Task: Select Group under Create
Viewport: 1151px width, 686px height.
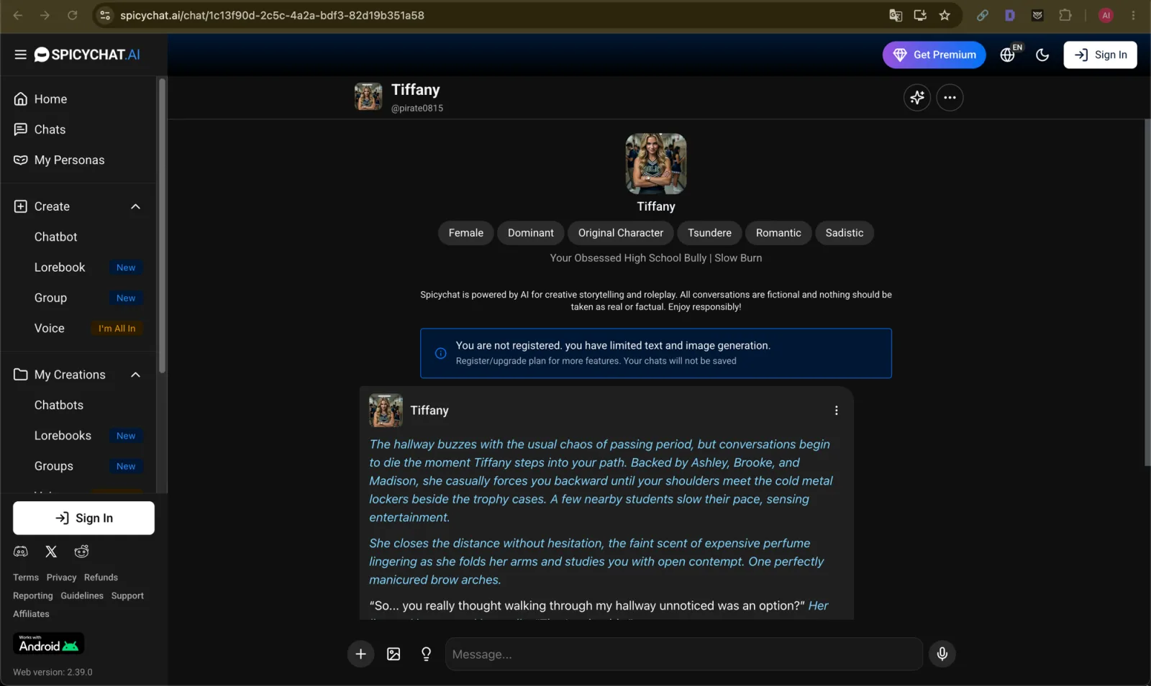Action: pos(50,298)
